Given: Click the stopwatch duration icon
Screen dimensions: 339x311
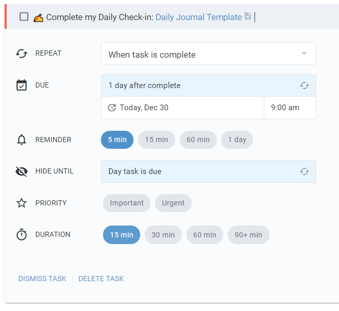Looking at the screenshot, I should (21, 235).
